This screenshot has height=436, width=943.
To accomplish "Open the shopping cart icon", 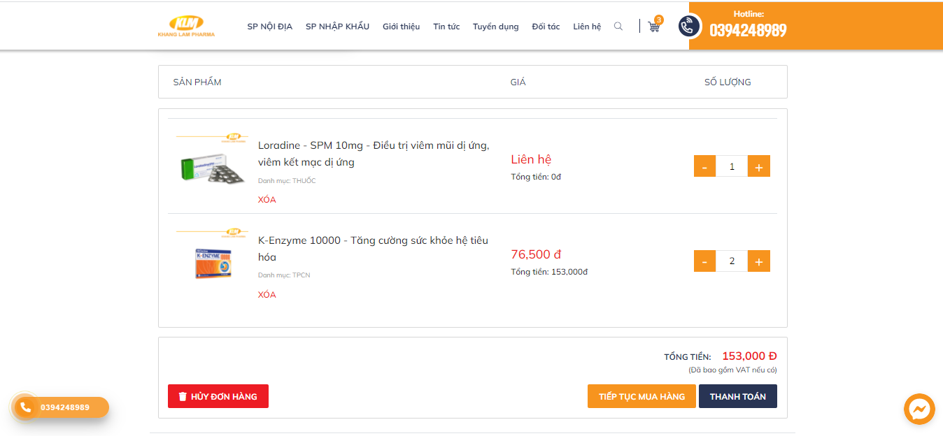I will (654, 27).
